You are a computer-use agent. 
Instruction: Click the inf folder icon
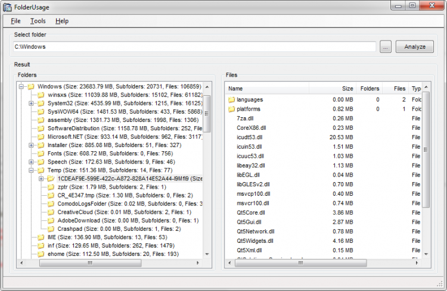click(41, 246)
